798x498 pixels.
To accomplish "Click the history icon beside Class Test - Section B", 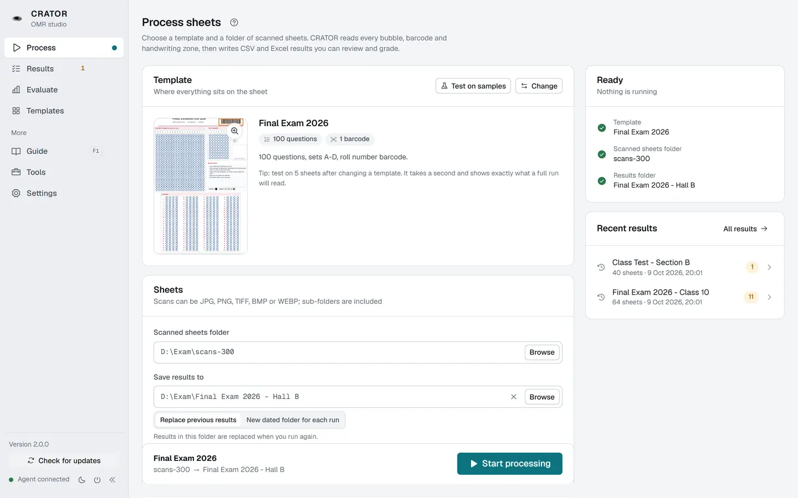I will point(601,267).
